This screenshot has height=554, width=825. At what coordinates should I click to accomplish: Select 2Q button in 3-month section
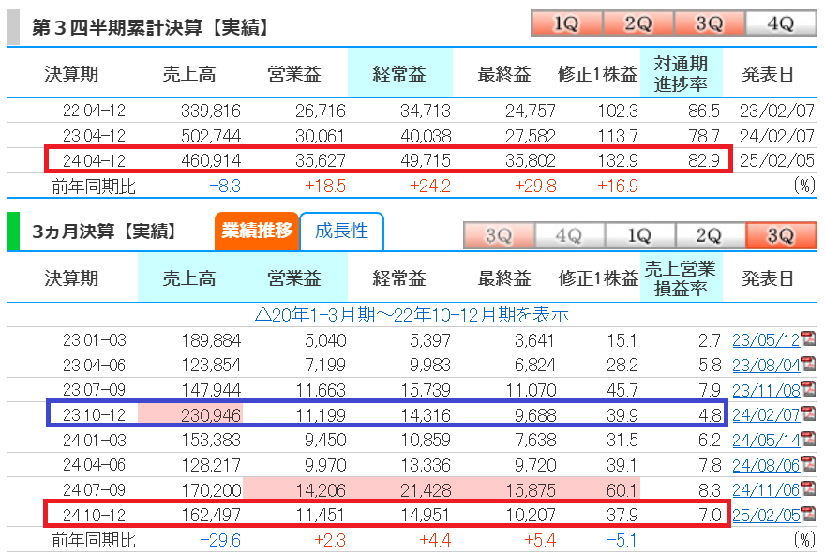click(711, 235)
